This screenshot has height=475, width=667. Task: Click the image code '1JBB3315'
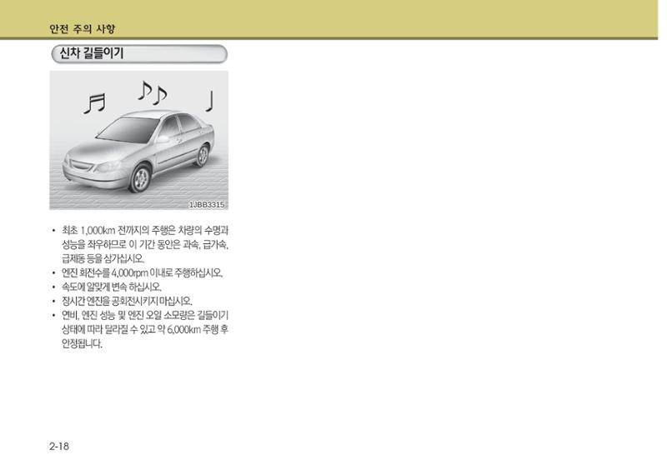207,204
